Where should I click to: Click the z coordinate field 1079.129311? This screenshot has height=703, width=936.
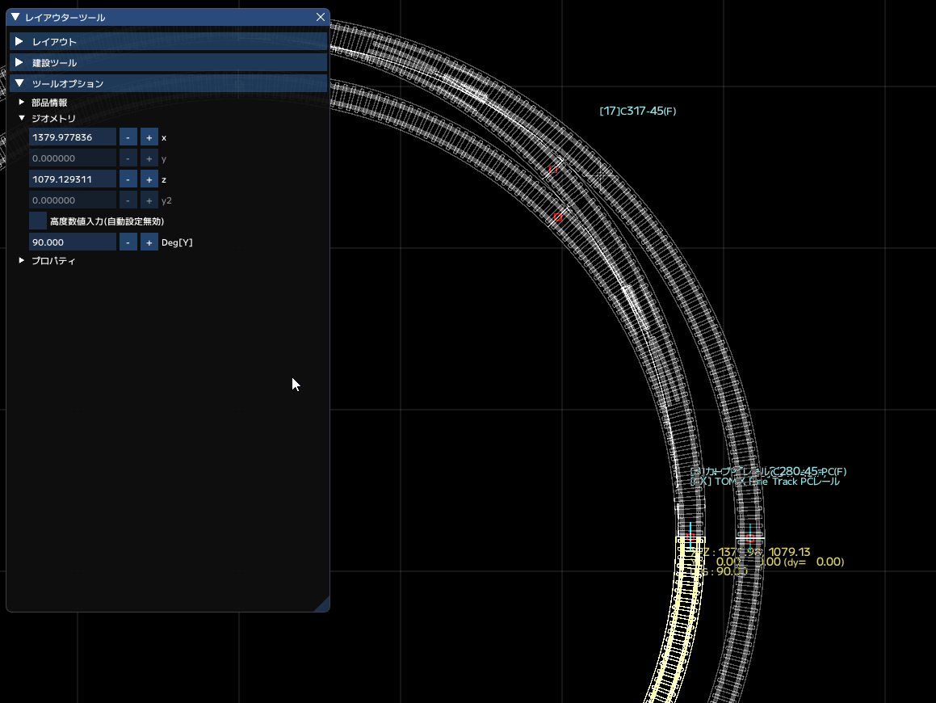[72, 179]
